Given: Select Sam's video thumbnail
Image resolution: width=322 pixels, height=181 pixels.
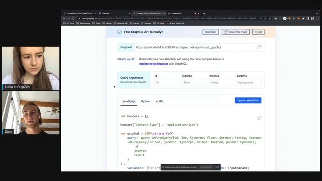Looking at the screenshot, I should (31, 113).
